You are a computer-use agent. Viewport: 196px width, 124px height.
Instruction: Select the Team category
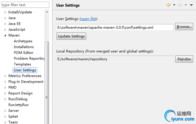click(x=13, y=122)
